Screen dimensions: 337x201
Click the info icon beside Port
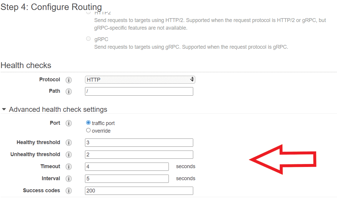[69, 123]
